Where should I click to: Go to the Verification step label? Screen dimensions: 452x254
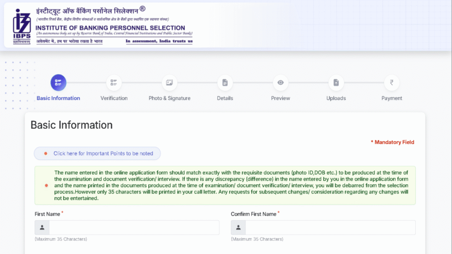click(x=114, y=98)
